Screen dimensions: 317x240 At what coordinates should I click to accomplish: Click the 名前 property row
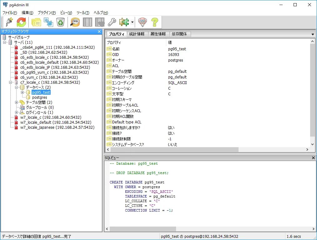pyautogui.click(x=208, y=49)
